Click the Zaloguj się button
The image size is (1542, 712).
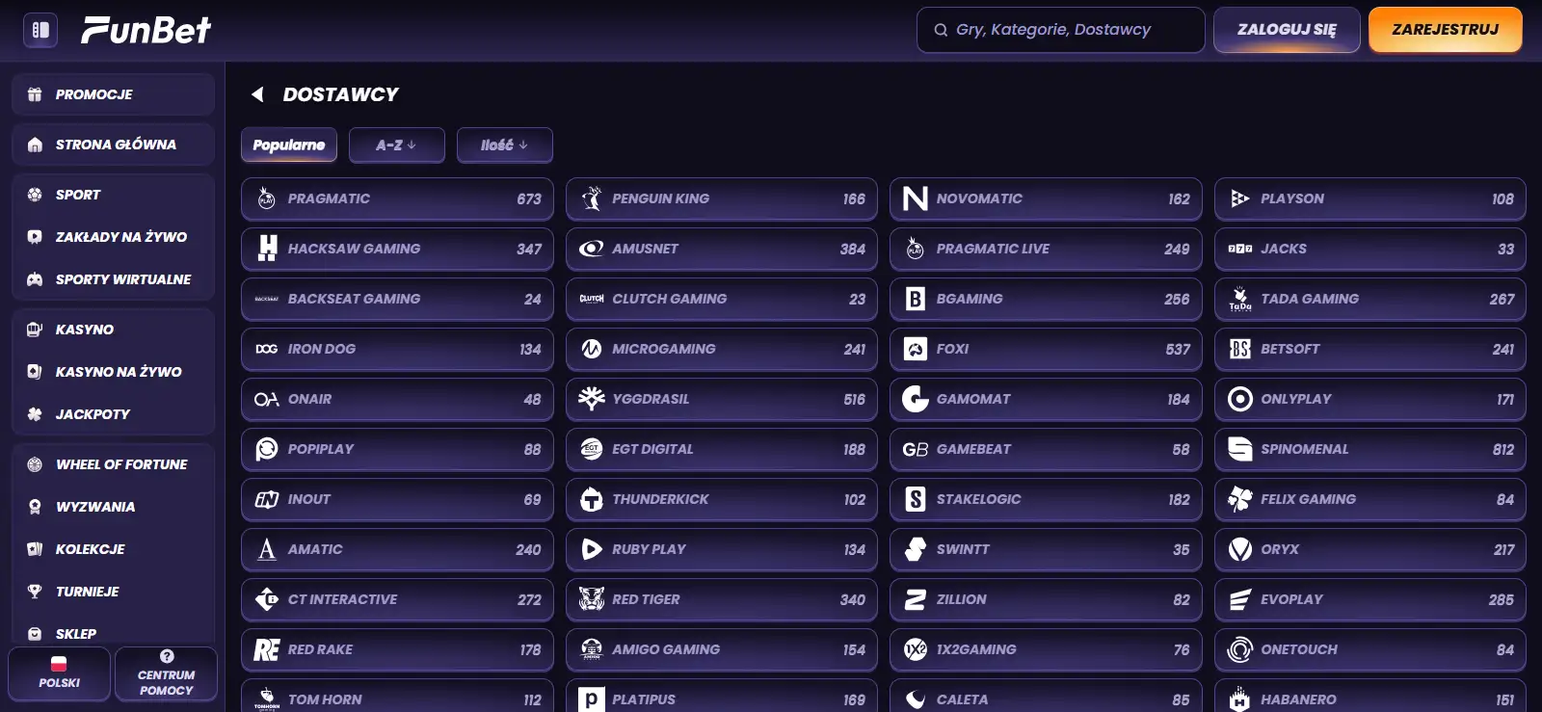coord(1287,30)
